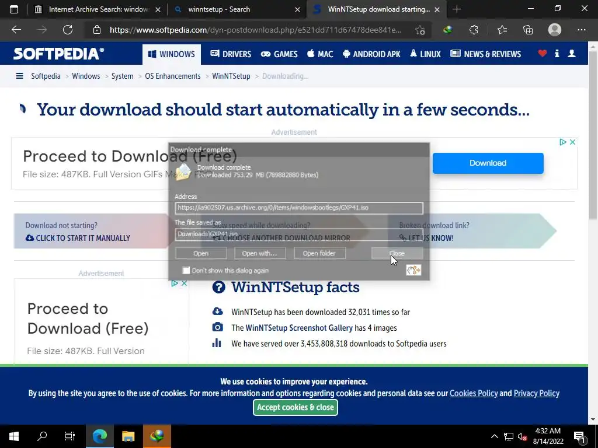
Task: Click the red heart icon in Softpedia header
Action: 543,54
